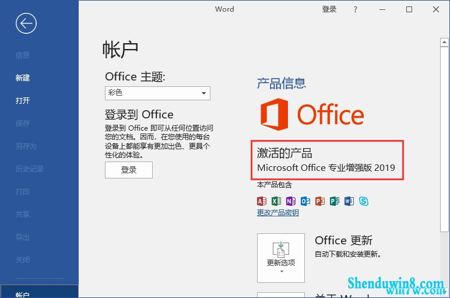Click the Outlook app icon
Image resolution: width=450 pixels, height=298 pixels.
point(305,201)
